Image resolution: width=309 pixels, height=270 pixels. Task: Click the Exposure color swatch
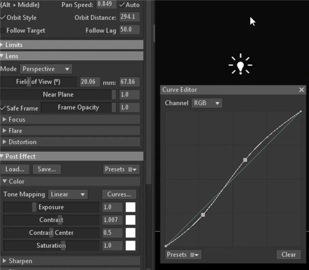[130, 207]
